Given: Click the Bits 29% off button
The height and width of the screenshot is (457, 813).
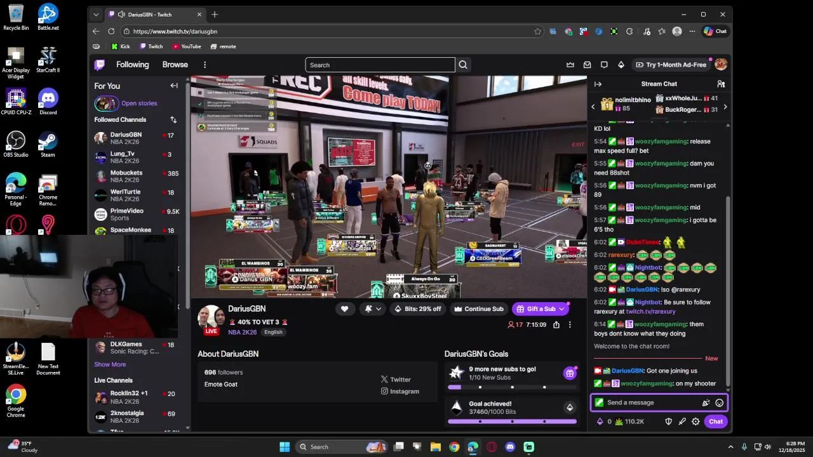Looking at the screenshot, I should (x=417, y=309).
